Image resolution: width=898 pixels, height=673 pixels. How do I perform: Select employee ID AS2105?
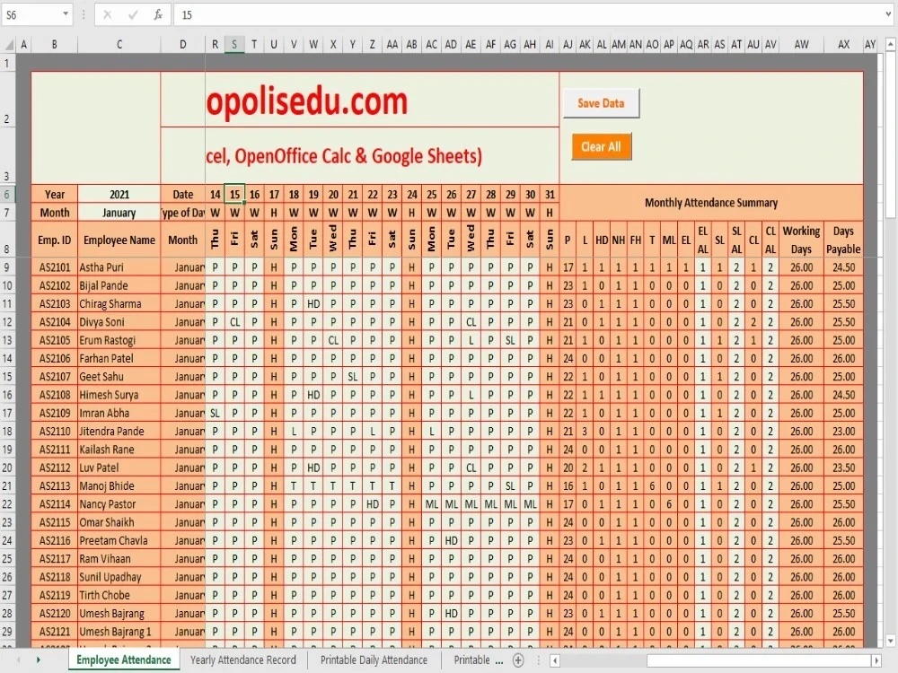click(x=55, y=340)
